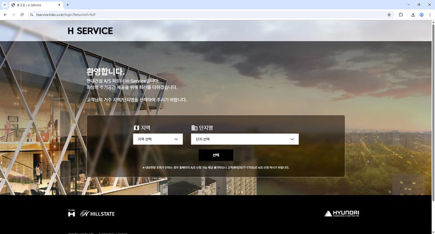Click the H SERVICE header logo
The image size is (435, 234).
[90, 31]
